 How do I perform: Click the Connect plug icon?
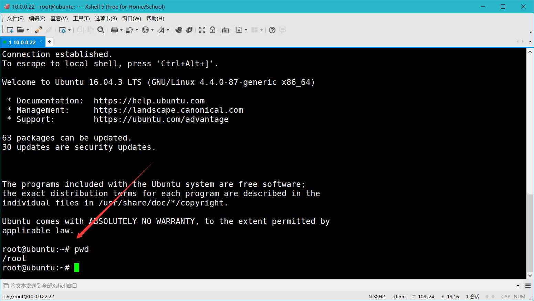pos(39,30)
